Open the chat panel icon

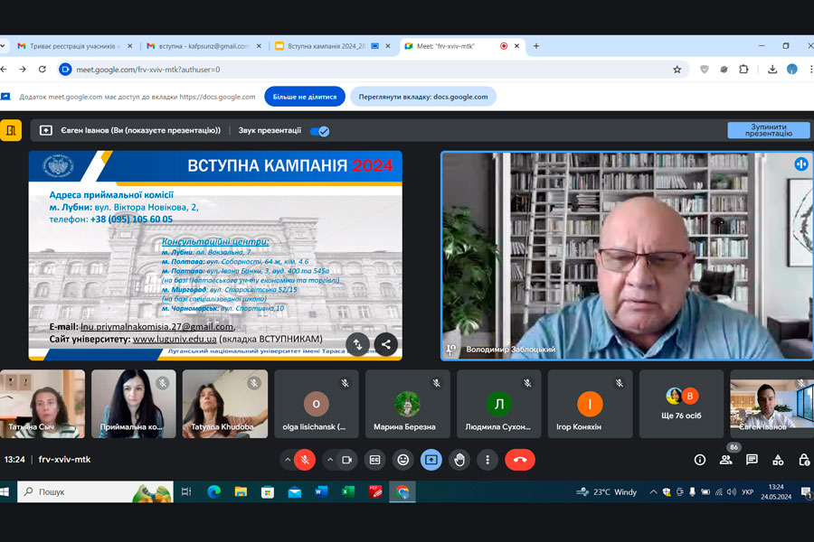(752, 460)
